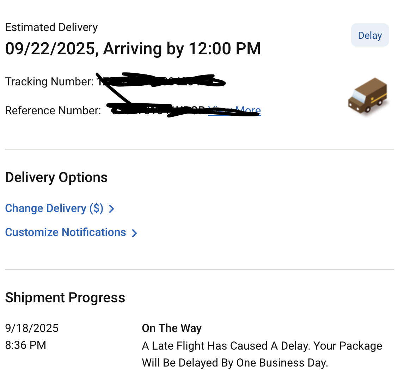Select the On The Way status text
The image size is (404, 381).
coord(172,328)
